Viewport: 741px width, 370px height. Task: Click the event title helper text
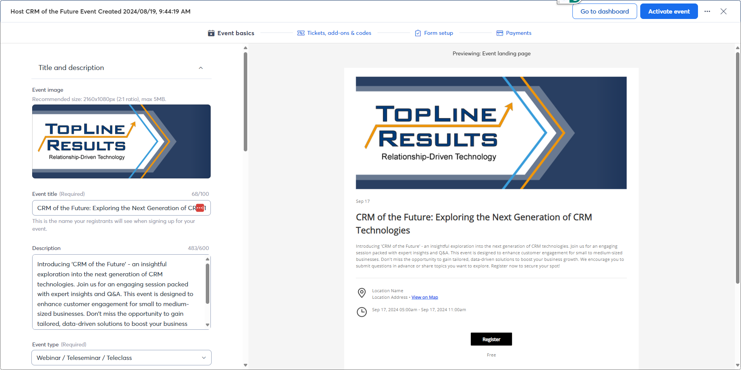(114, 225)
